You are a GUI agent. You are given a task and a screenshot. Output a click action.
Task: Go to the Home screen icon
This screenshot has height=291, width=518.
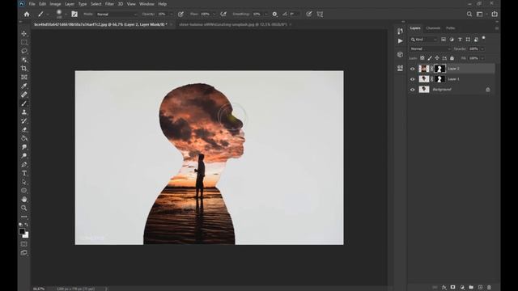tap(27, 15)
